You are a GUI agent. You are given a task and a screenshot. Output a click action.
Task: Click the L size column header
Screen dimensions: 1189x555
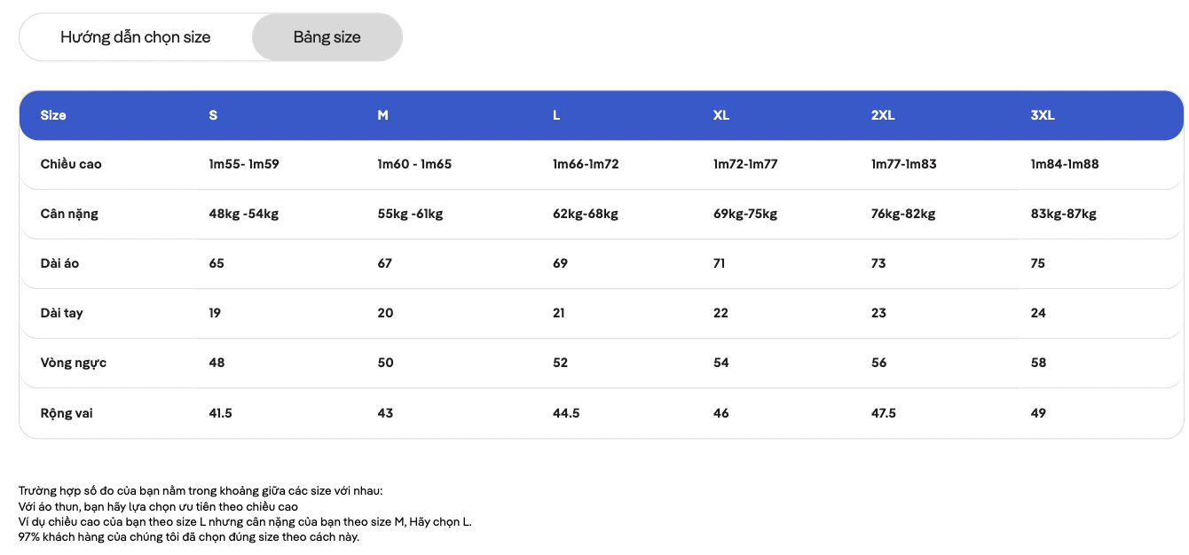click(x=556, y=115)
